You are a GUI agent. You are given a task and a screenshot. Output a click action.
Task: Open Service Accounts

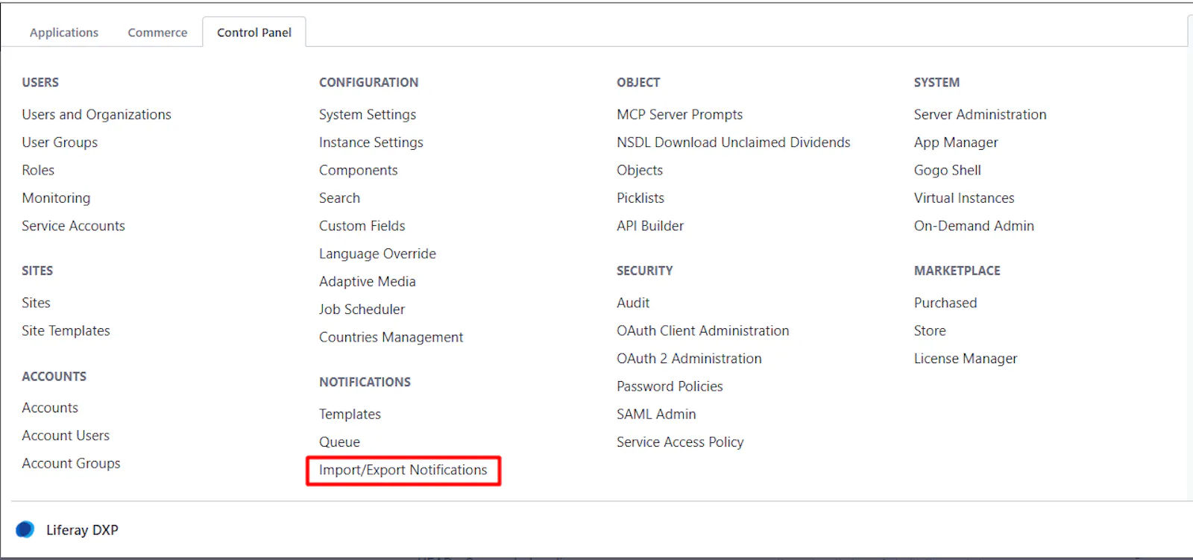(x=73, y=226)
